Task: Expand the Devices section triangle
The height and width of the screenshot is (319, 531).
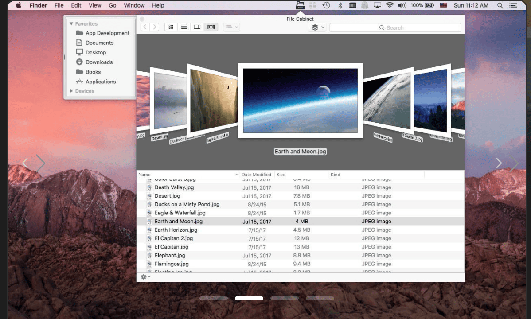Action: [x=71, y=91]
